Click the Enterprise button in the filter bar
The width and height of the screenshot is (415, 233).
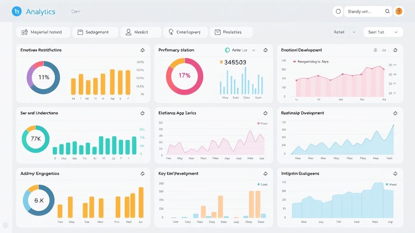point(185,32)
